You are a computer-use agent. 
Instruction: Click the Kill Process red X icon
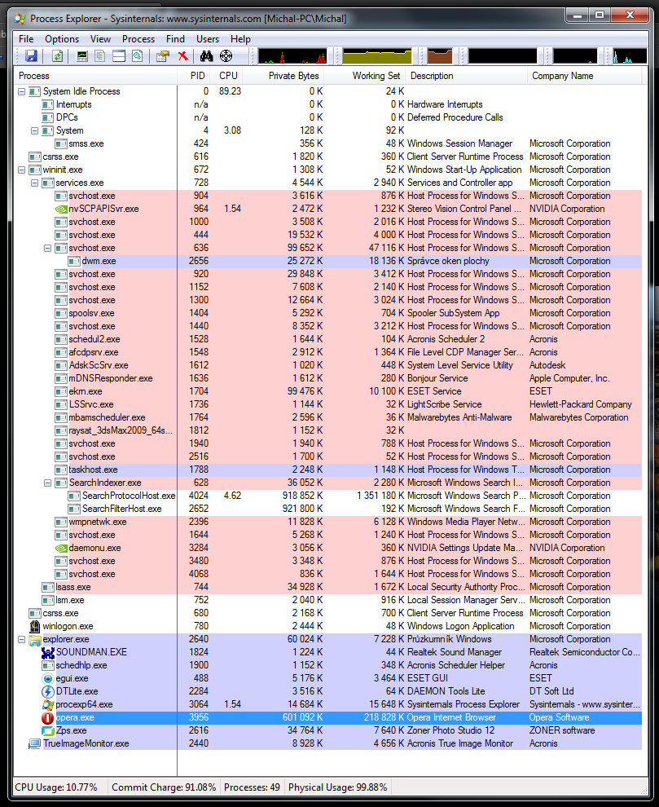[183, 56]
